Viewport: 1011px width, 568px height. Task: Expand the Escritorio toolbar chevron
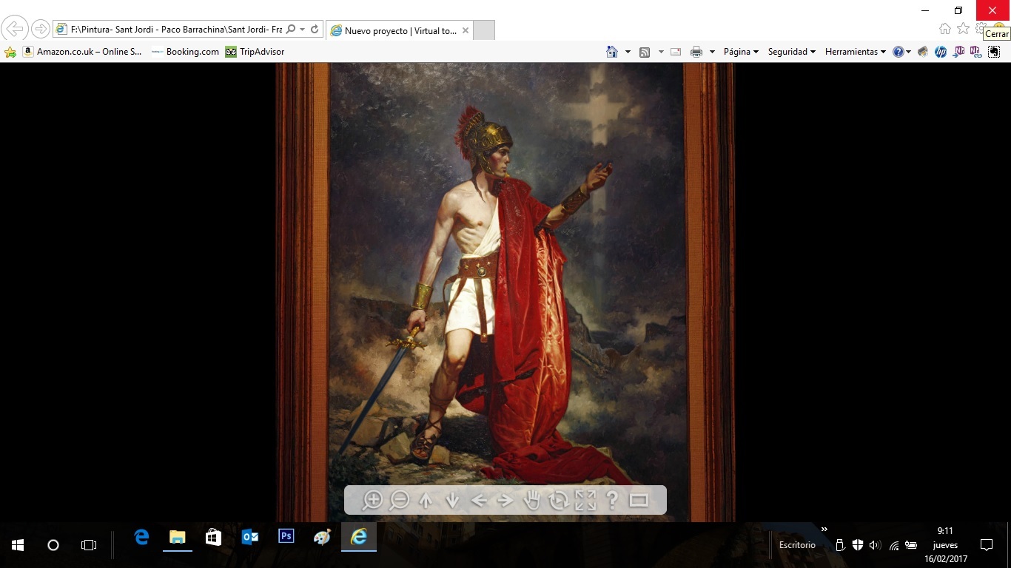click(x=824, y=530)
